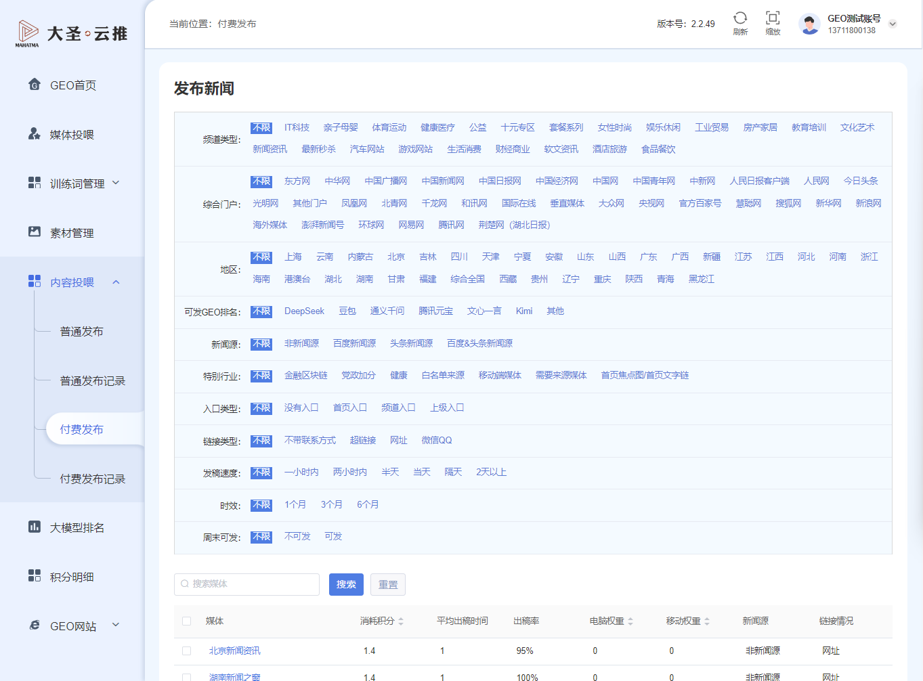Filter news source by 百度新闻源
The width and height of the screenshot is (923, 681).
coord(354,344)
